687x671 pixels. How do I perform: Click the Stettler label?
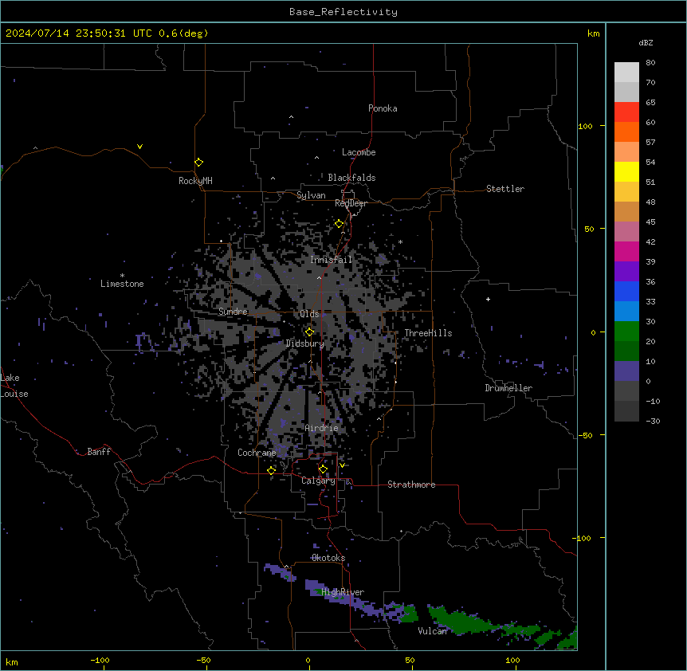505,189
